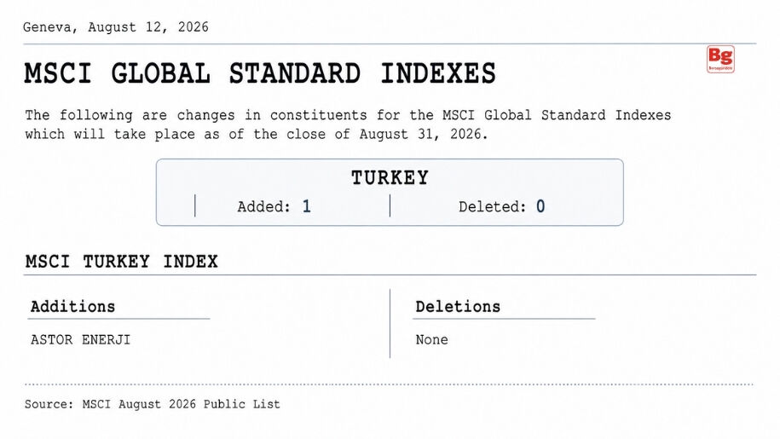This screenshot has width=780, height=439.
Task: Select the 'None' deletions entry
Action: pyautogui.click(x=431, y=340)
